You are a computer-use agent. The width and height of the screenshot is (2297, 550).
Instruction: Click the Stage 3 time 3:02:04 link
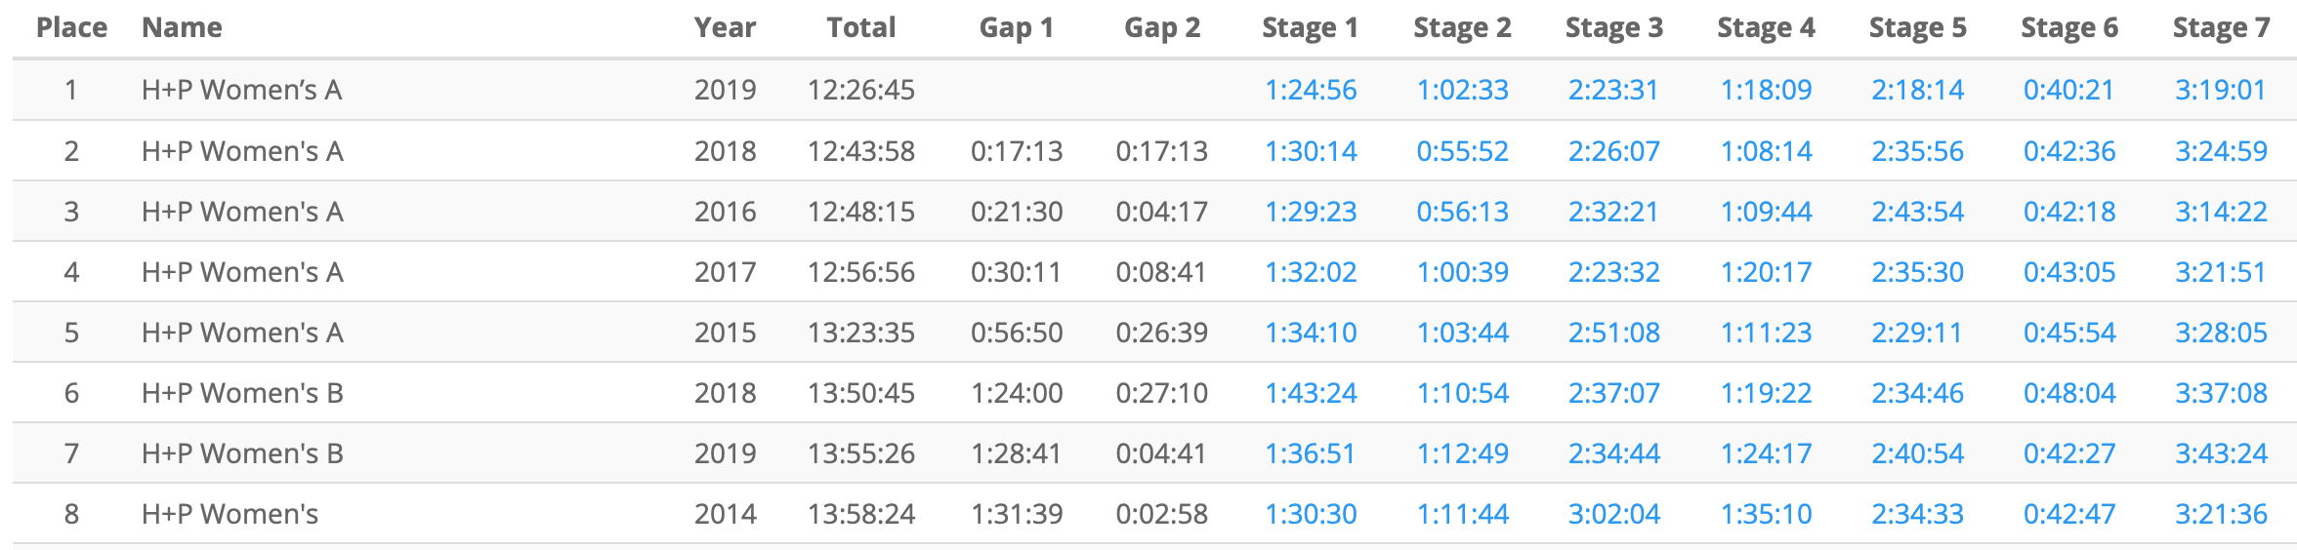[x=1613, y=514]
